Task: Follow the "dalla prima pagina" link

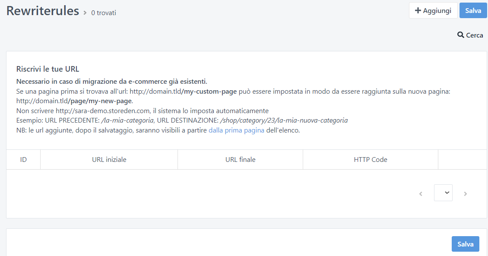Action: pyautogui.click(x=236, y=131)
